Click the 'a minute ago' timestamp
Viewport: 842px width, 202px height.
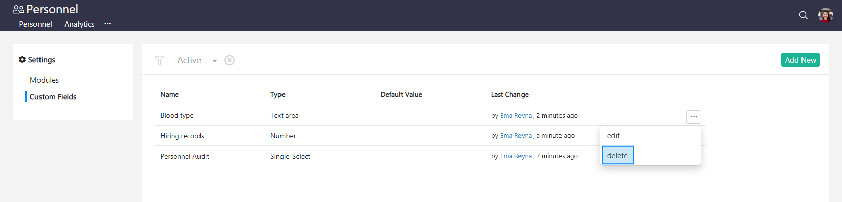(x=555, y=136)
